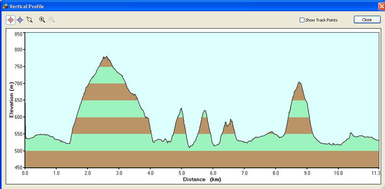
Task: Click the profile peak at 5.0 km
Action: tap(181, 109)
